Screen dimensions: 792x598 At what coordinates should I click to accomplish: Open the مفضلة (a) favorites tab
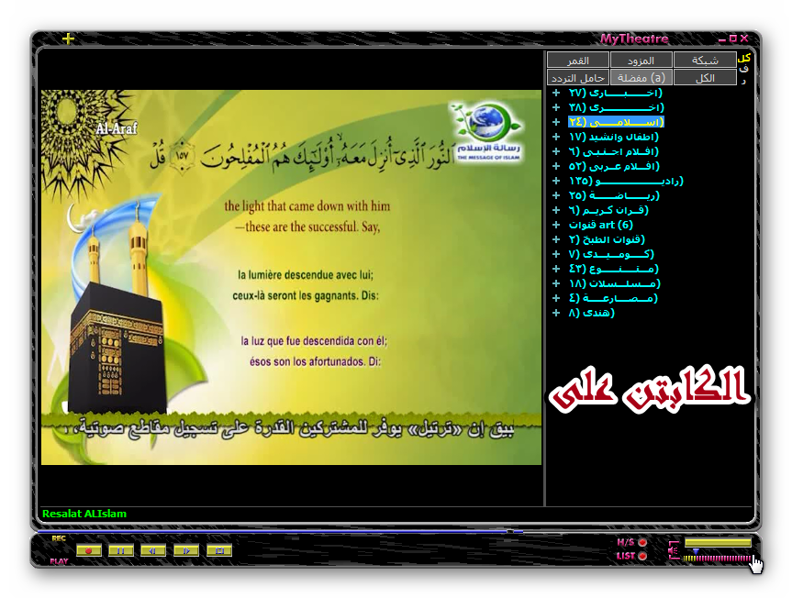click(x=641, y=78)
